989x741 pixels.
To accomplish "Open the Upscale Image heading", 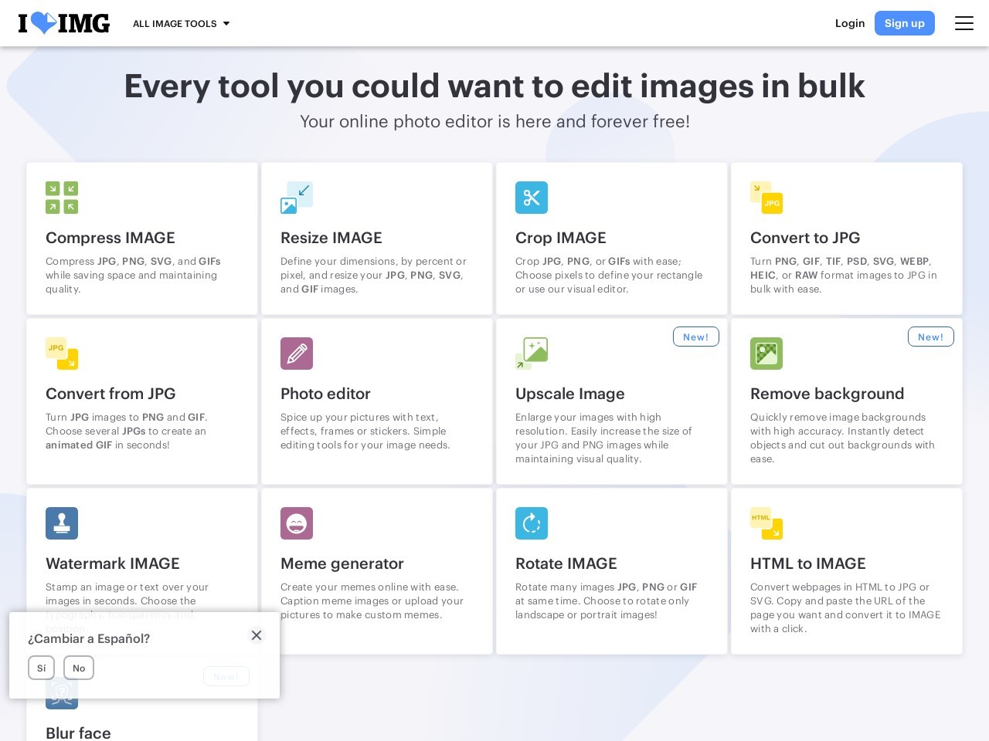I will [570, 394].
